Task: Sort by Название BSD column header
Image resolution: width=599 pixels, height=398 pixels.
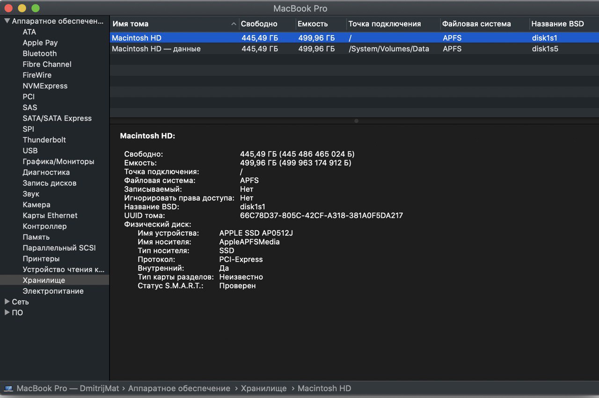Action: [x=564, y=24]
